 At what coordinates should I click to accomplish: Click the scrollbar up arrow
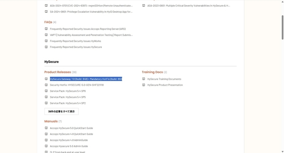tap(282, 1)
